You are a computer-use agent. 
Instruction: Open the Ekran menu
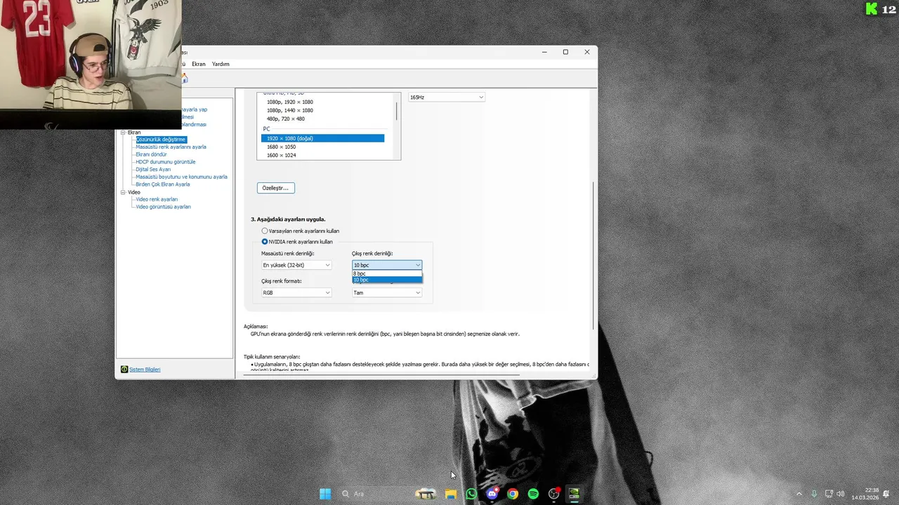point(199,64)
